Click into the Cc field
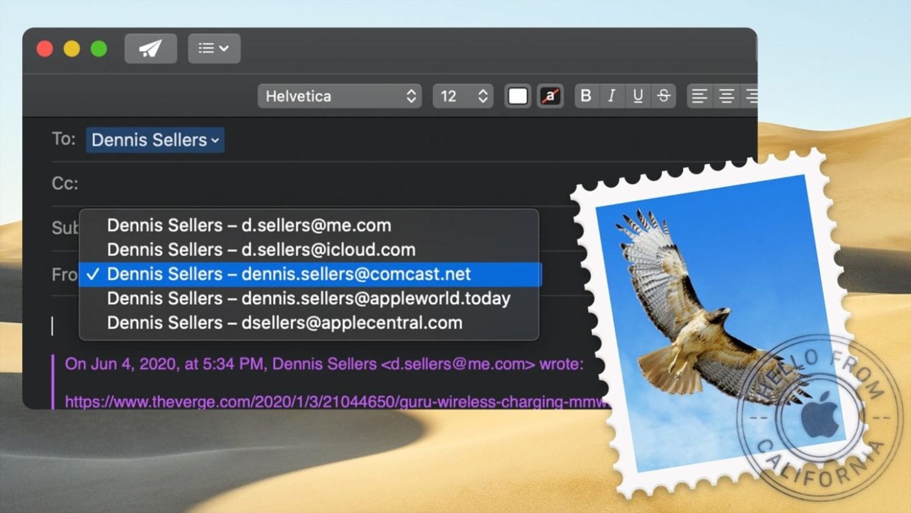The image size is (911, 513). pyautogui.click(x=325, y=184)
